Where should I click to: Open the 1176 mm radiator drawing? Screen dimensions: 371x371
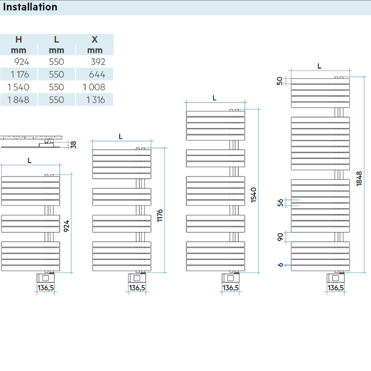(121, 209)
